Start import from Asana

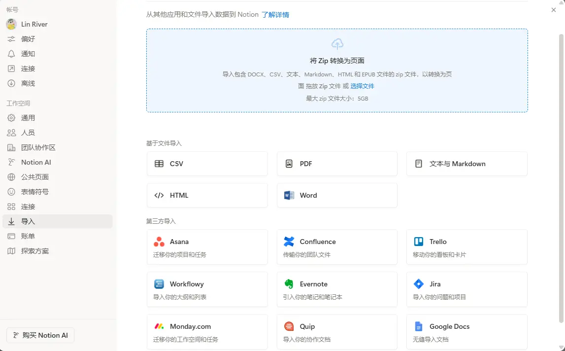(x=207, y=247)
